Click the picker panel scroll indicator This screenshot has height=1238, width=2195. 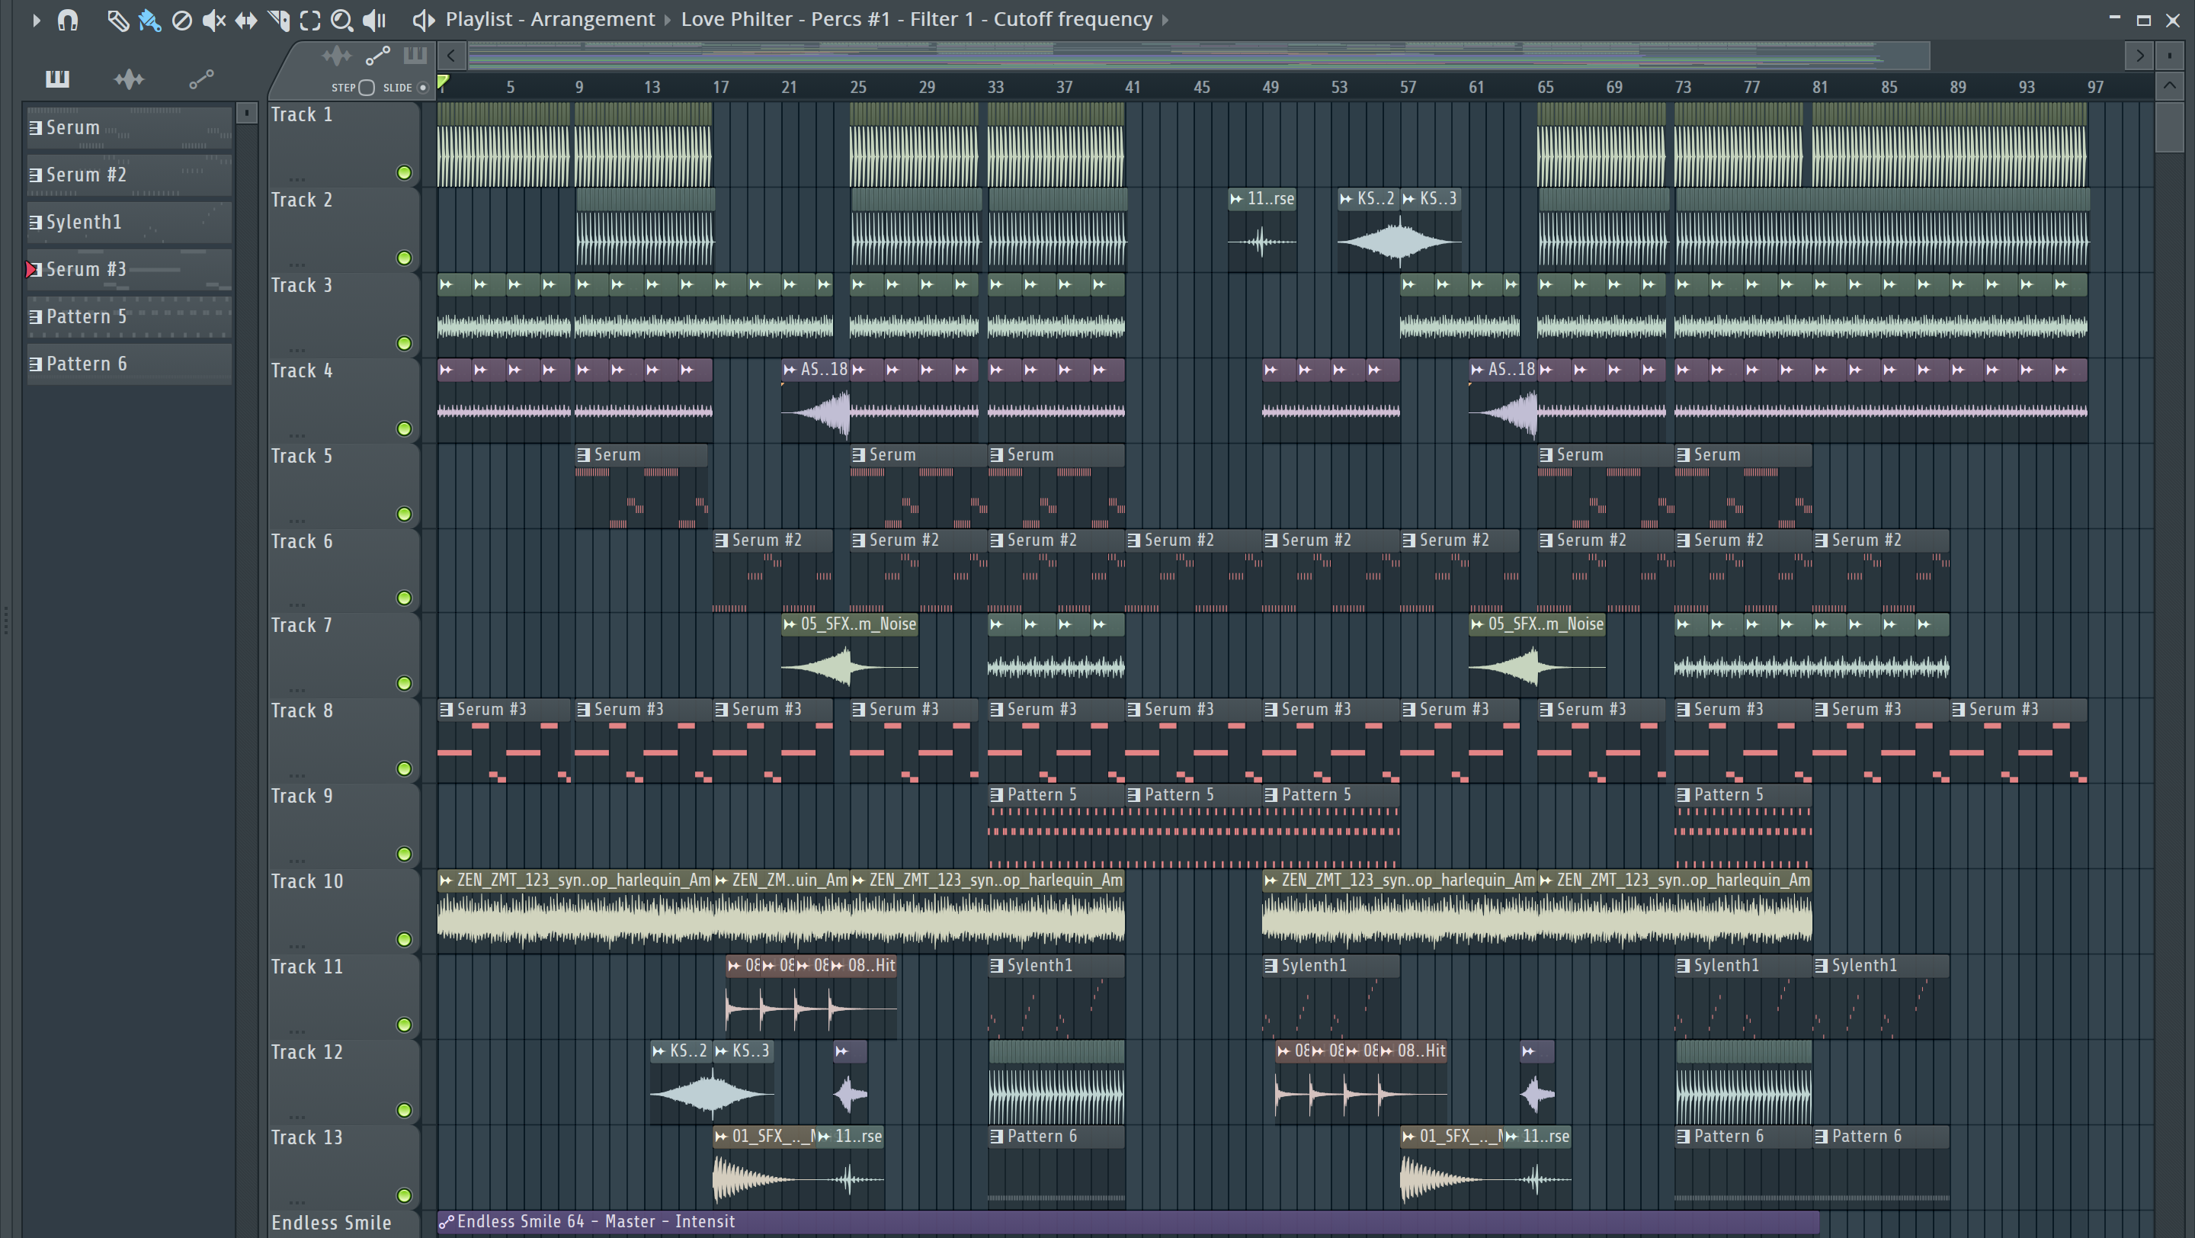click(x=246, y=113)
